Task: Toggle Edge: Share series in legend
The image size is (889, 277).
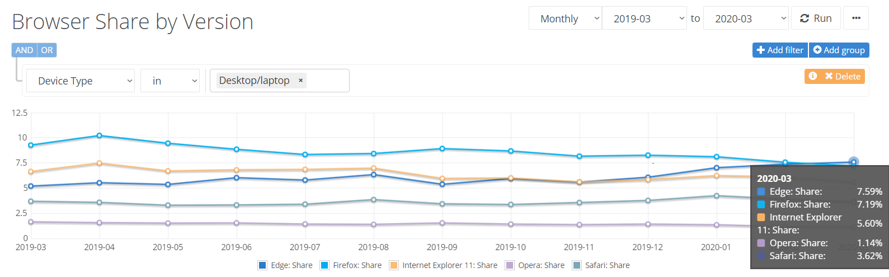Action: 285,265
